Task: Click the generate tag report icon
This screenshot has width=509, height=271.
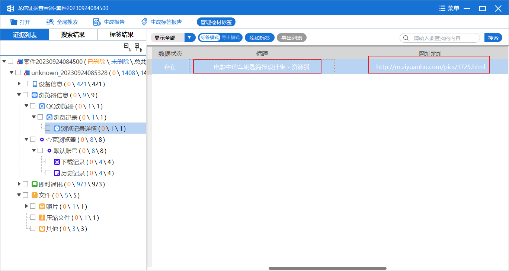Action: tap(144, 22)
